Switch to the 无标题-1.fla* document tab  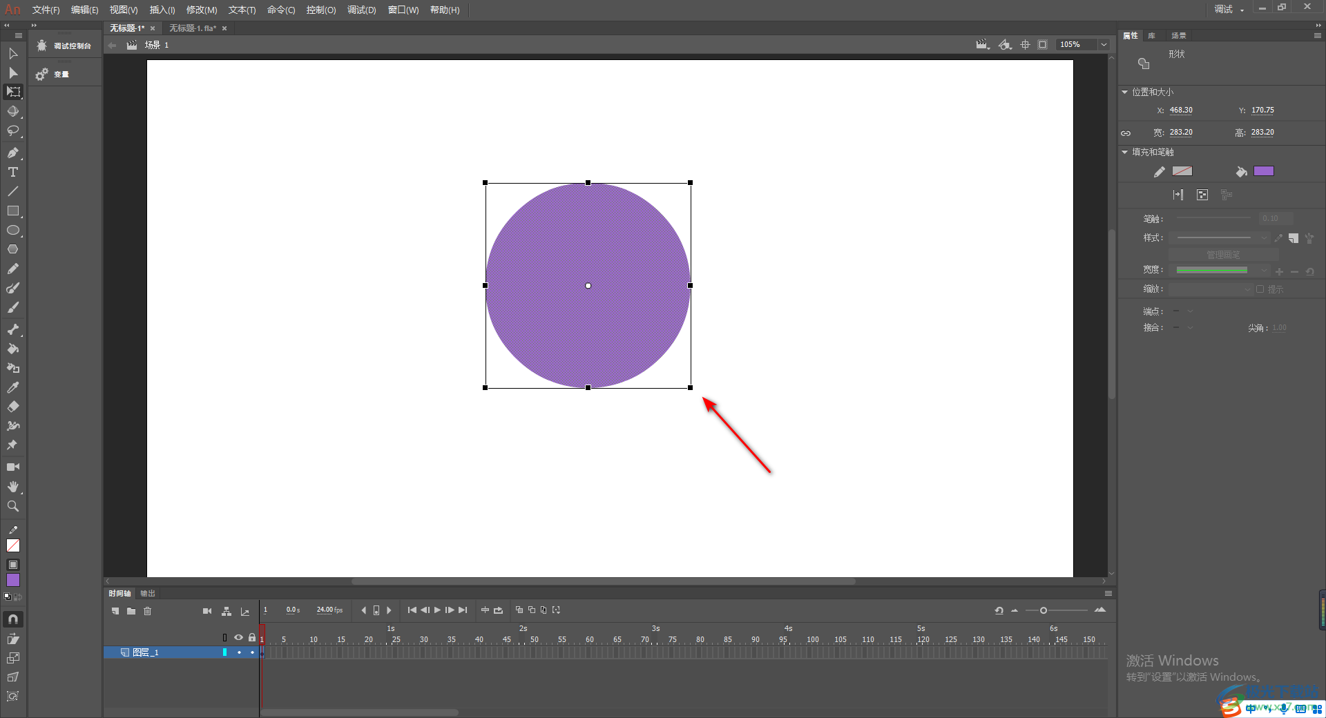coord(193,28)
